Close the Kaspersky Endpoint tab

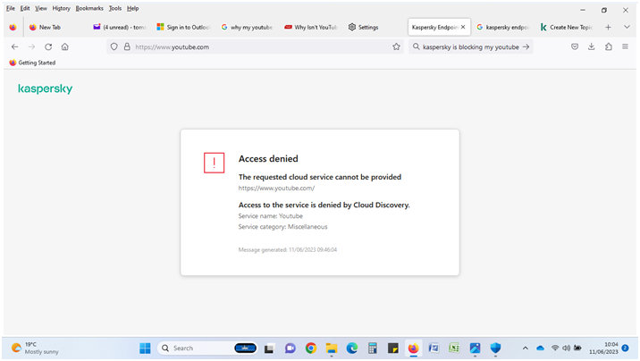(463, 28)
